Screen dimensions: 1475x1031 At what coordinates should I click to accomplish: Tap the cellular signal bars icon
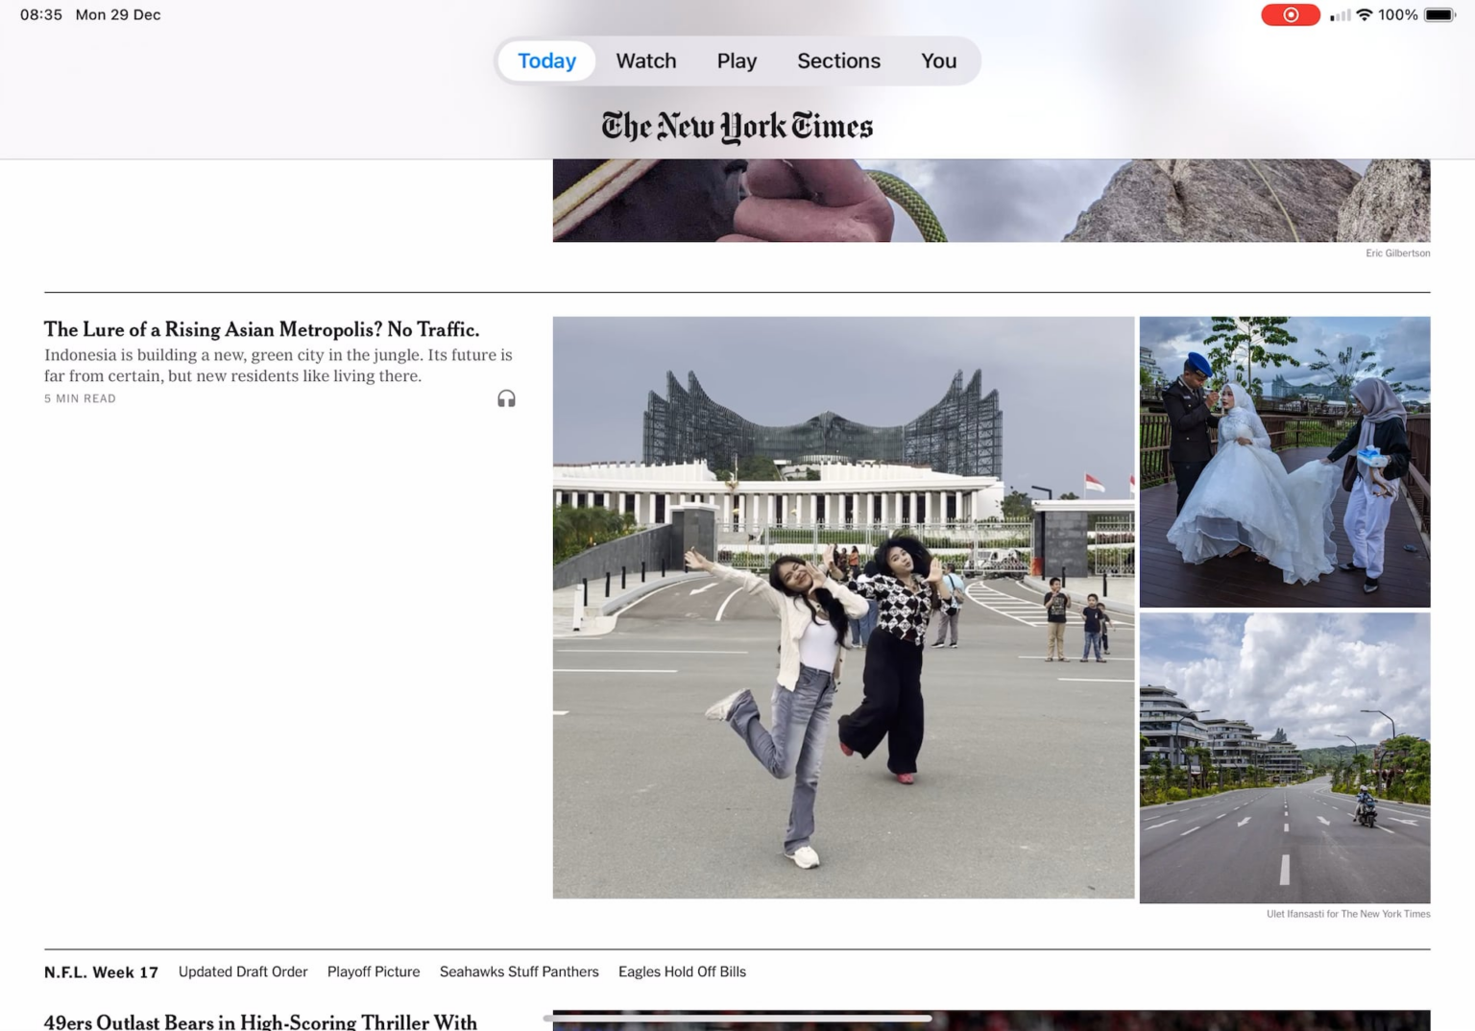pyautogui.click(x=1340, y=15)
